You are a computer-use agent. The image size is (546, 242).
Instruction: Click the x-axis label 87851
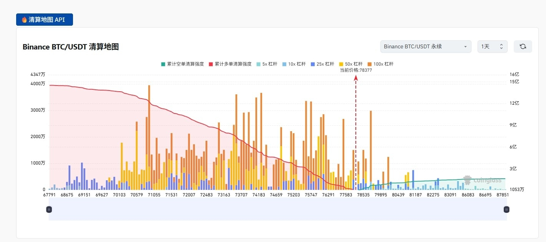click(x=503, y=195)
